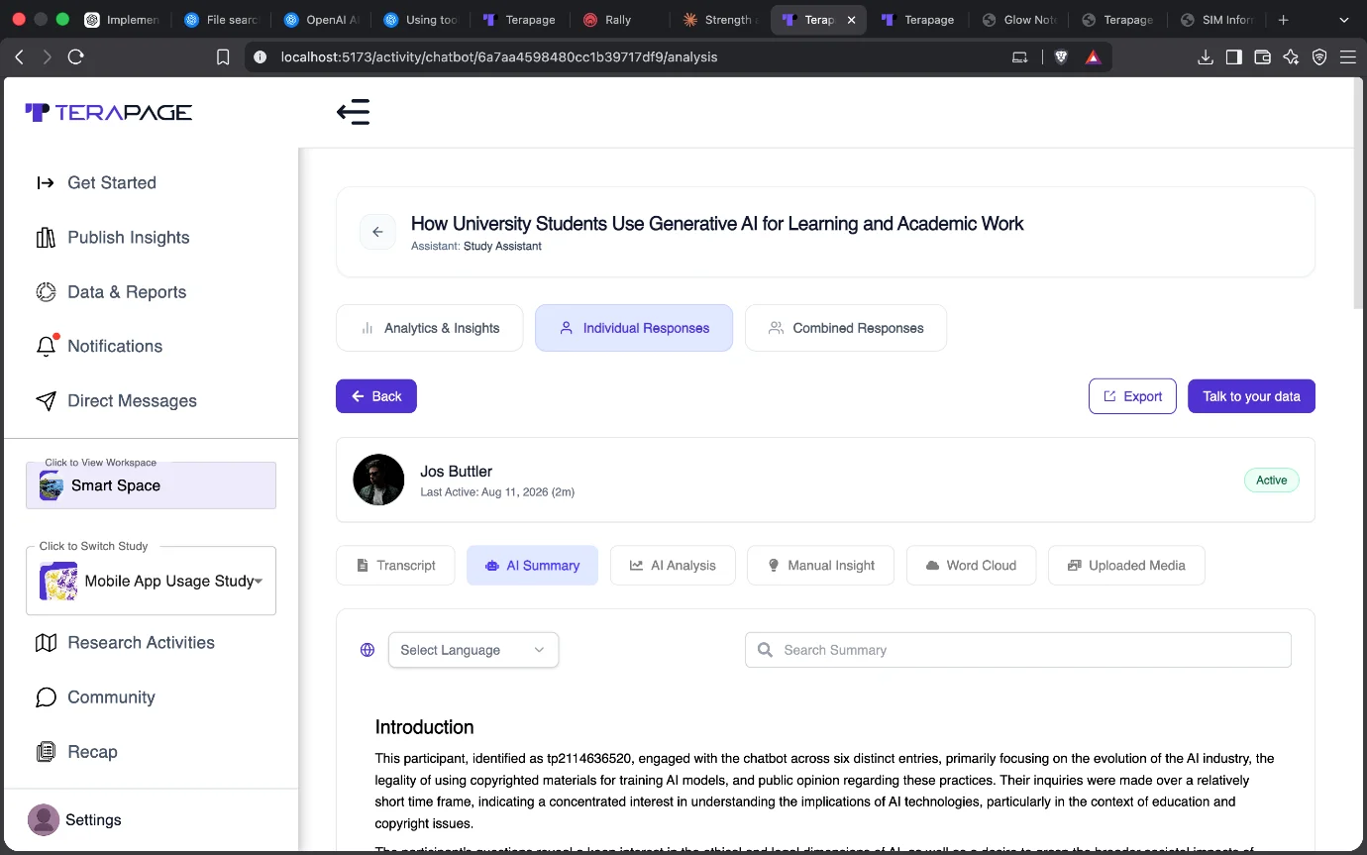The height and width of the screenshot is (855, 1367).
Task: Open Settings at sidebar bottom
Action: [93, 820]
